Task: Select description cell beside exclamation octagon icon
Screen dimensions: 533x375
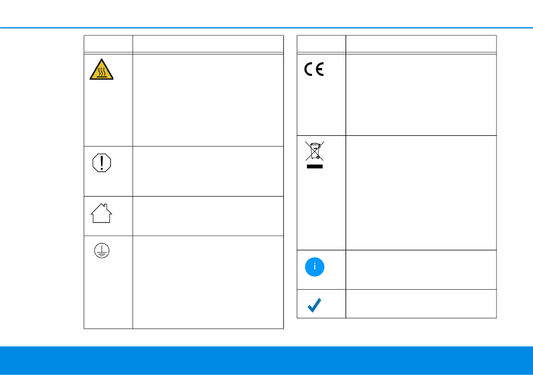Action: point(208,171)
